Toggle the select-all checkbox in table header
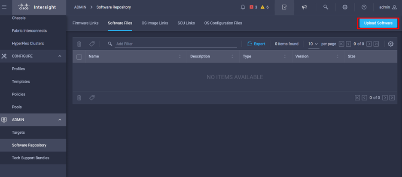The image size is (402, 177). [x=79, y=57]
